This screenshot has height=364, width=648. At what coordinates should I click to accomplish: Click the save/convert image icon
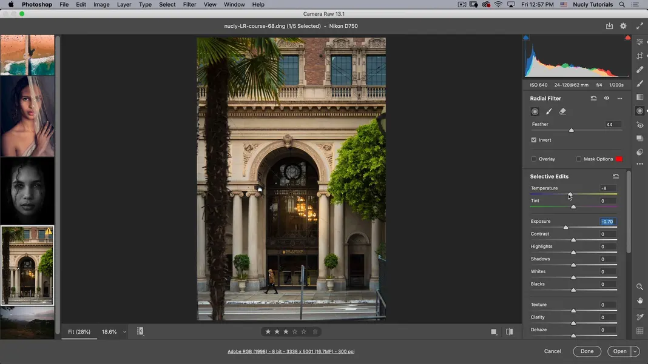tap(609, 26)
